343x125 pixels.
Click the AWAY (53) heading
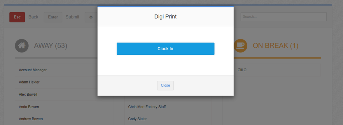point(50,46)
